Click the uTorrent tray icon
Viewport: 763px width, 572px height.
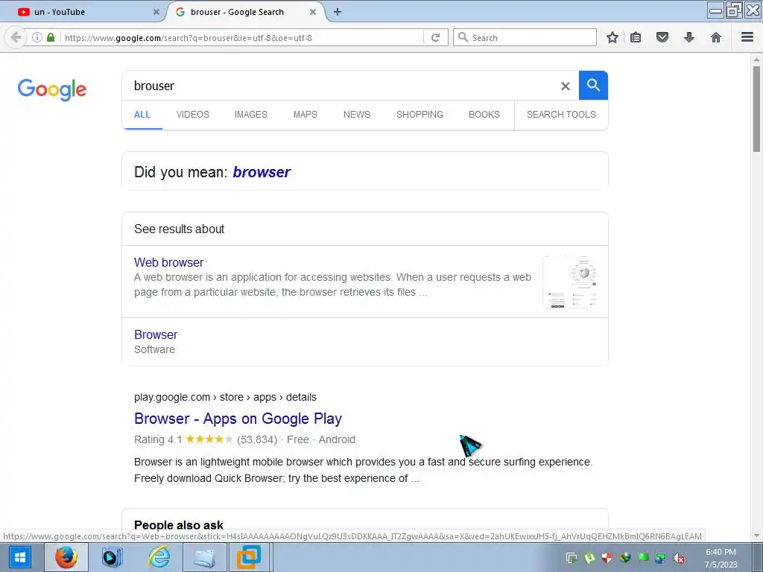pos(589,558)
